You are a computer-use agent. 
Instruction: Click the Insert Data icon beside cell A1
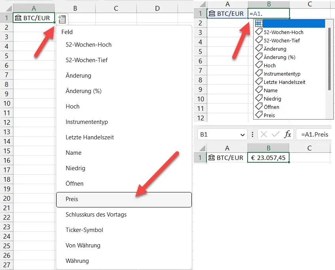(62, 19)
